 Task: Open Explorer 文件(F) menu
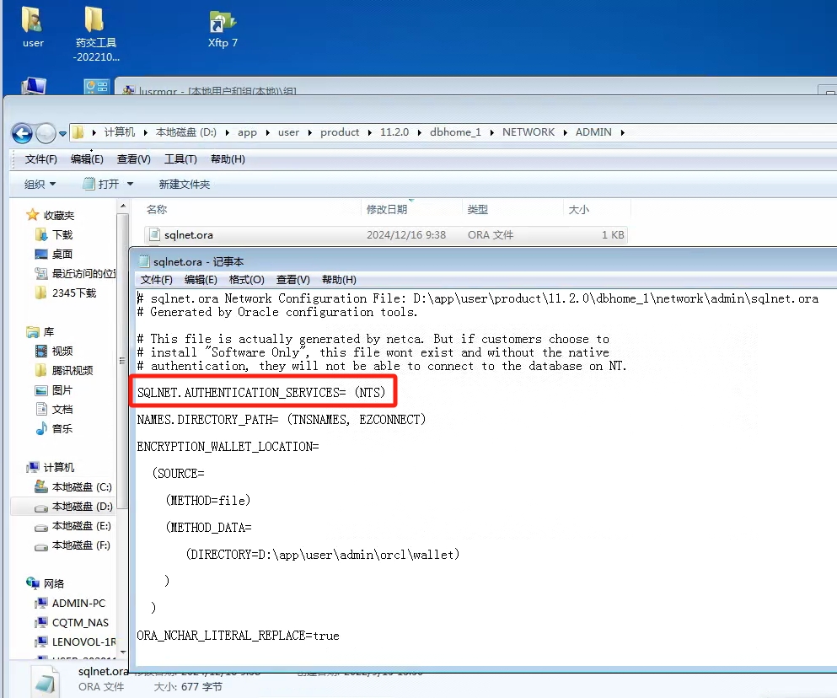(x=40, y=159)
